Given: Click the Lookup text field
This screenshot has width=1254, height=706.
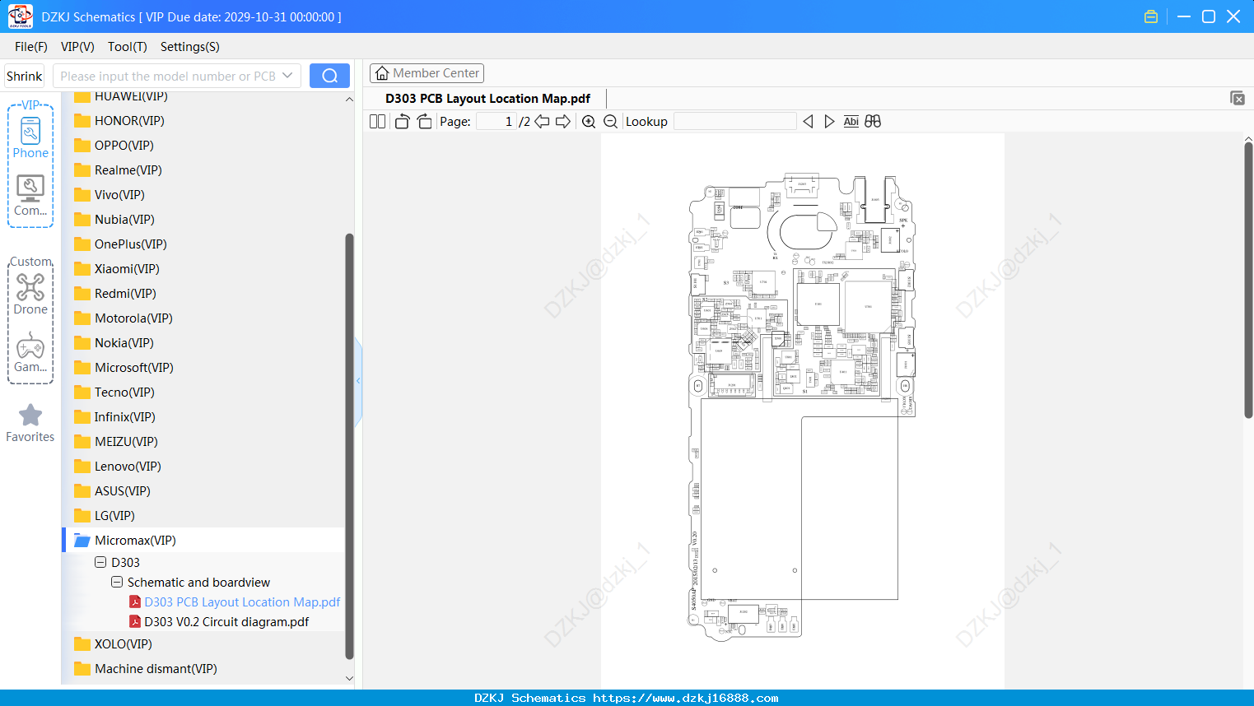Looking at the screenshot, I should coord(735,122).
